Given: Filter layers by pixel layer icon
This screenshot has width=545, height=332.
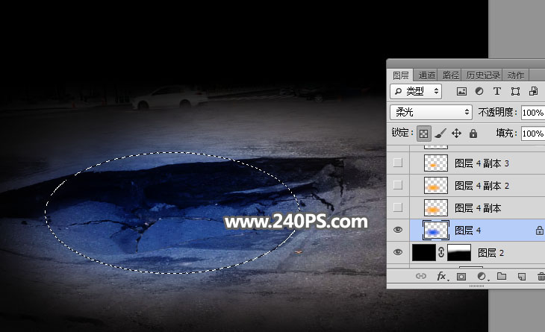Looking at the screenshot, I should (x=461, y=91).
